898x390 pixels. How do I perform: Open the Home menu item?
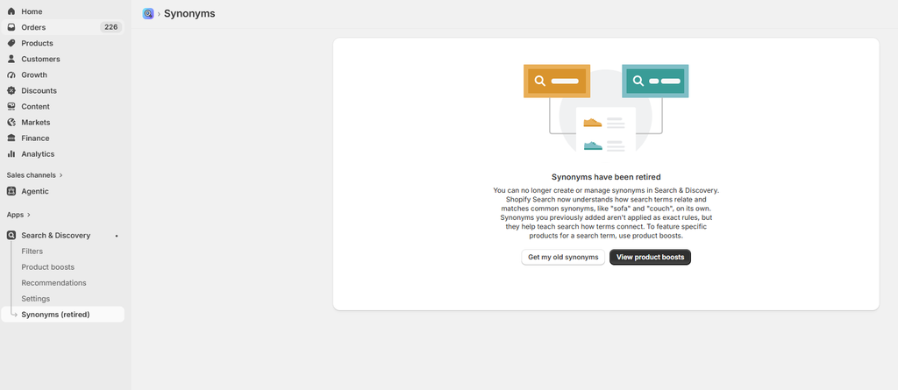(x=62, y=11)
